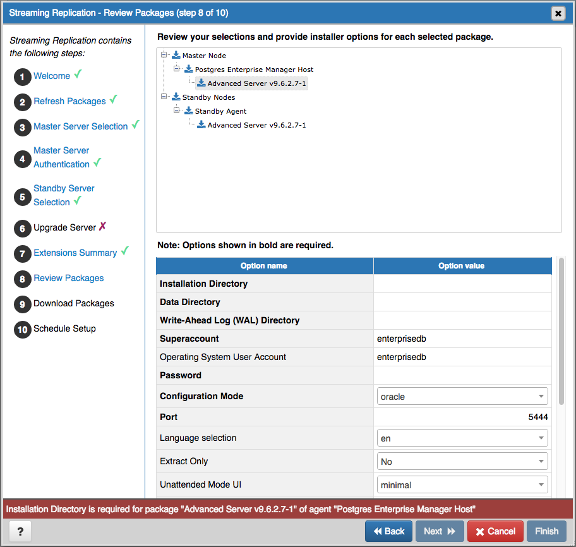Open the Extract Only dropdown

coord(462,461)
